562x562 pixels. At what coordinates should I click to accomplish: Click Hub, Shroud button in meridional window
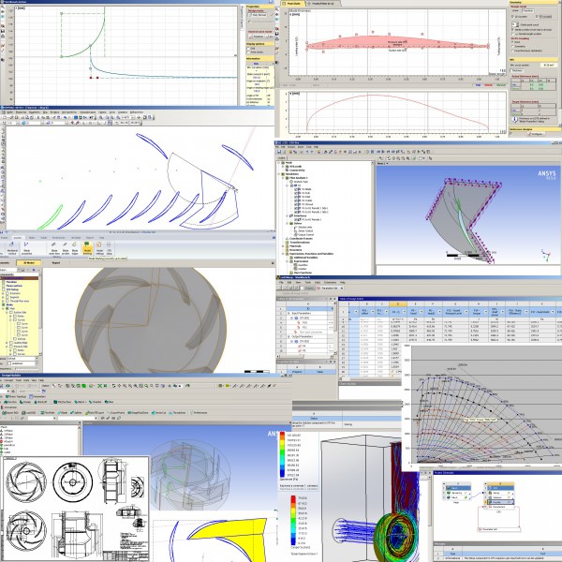[x=258, y=15]
